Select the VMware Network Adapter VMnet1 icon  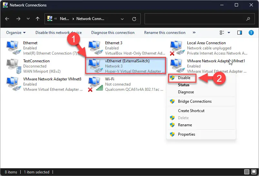pyautogui.click(x=177, y=66)
